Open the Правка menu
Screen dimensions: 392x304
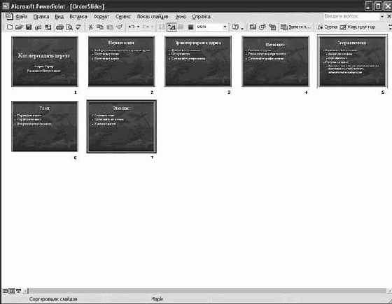point(41,17)
